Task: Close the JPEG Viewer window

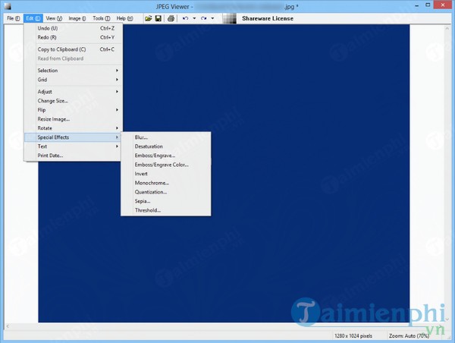Action: 443,5
